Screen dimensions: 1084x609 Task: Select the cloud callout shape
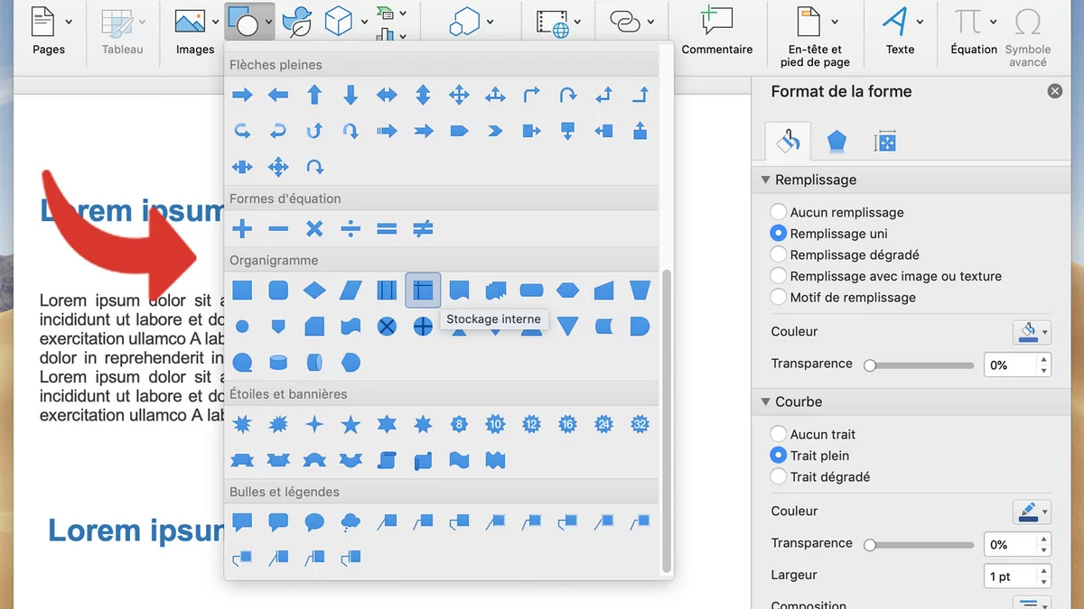(350, 522)
